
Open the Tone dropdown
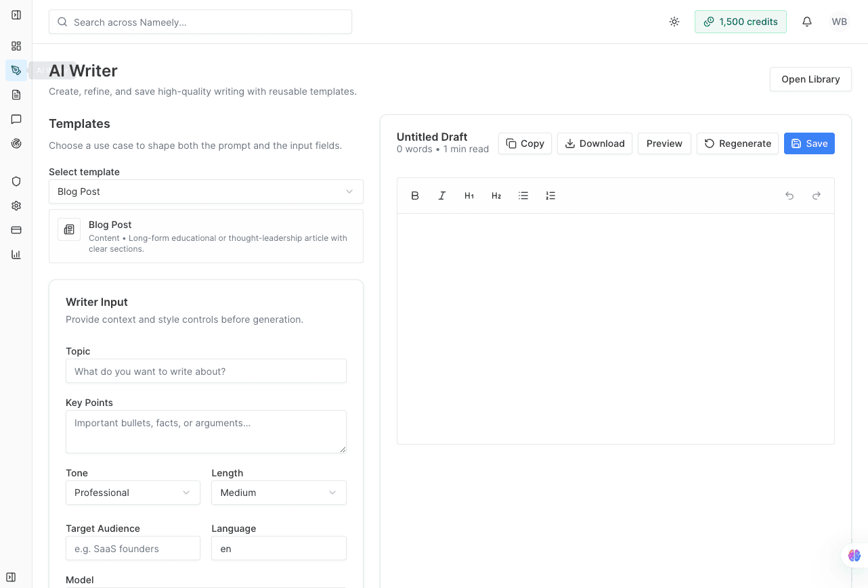[133, 493]
